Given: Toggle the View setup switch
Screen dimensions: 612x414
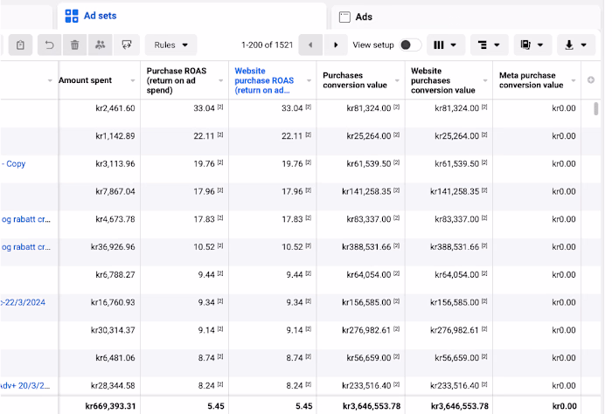Looking at the screenshot, I should tap(410, 45).
